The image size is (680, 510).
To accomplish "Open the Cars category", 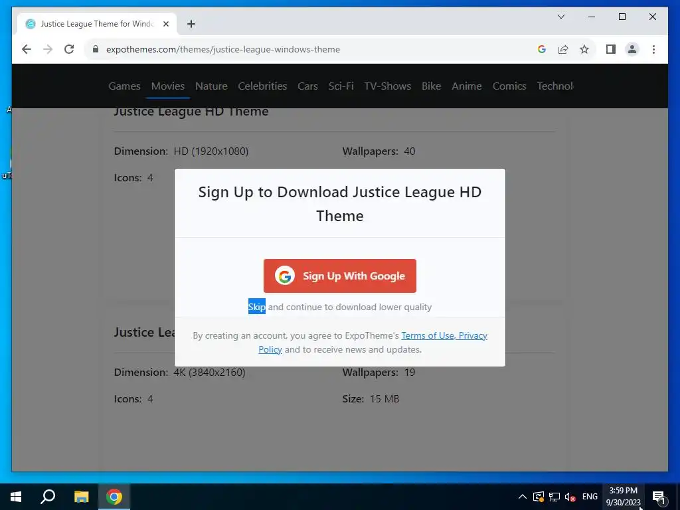I will [307, 86].
